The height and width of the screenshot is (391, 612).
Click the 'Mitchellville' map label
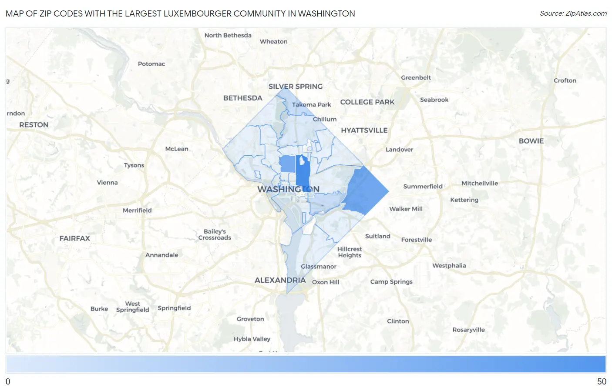pos(480,184)
